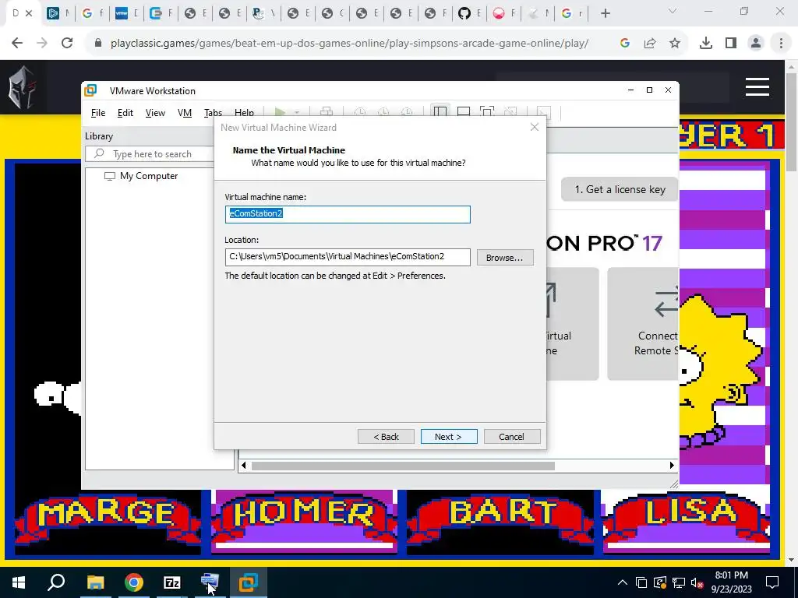Open VMware File menu

tap(97, 113)
